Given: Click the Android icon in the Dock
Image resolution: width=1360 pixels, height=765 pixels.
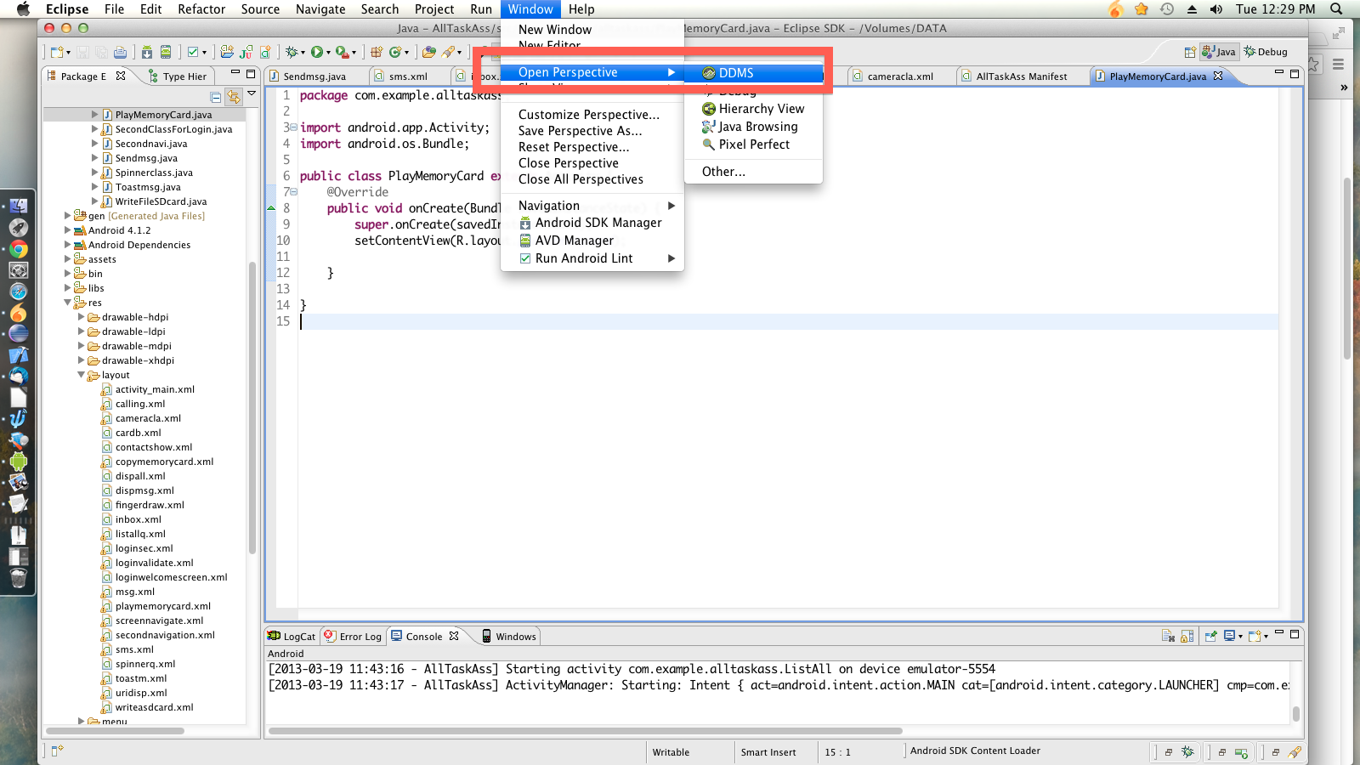Looking at the screenshot, I should click(x=19, y=462).
